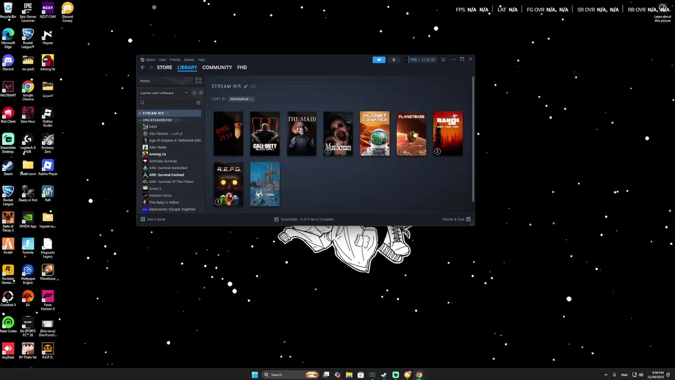Viewport: 675px width, 380px height.
Task: Open the Help menu
Action: tap(201, 60)
